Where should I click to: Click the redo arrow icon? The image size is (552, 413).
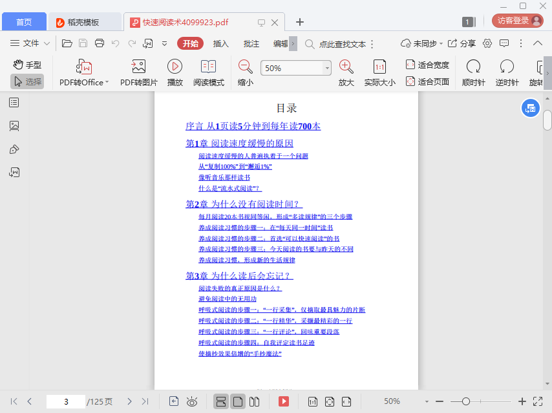pos(132,43)
